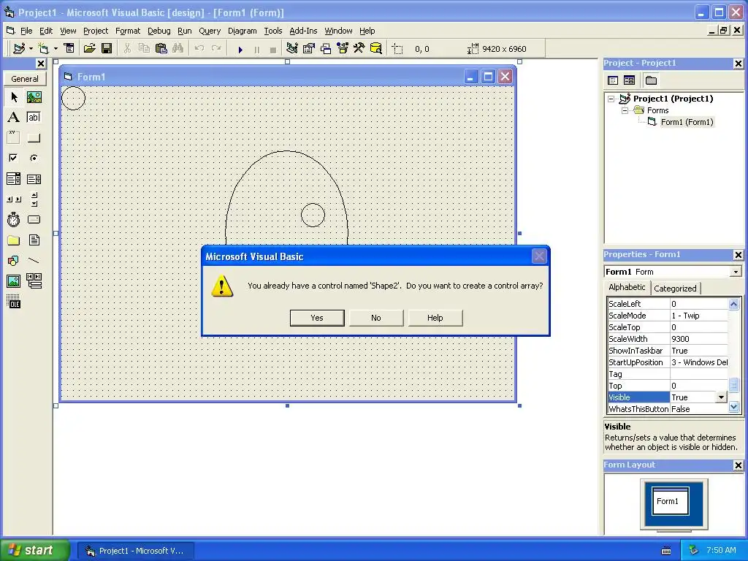Image resolution: width=748 pixels, height=561 pixels.
Task: Open the Add-Ins menu
Action: [303, 31]
